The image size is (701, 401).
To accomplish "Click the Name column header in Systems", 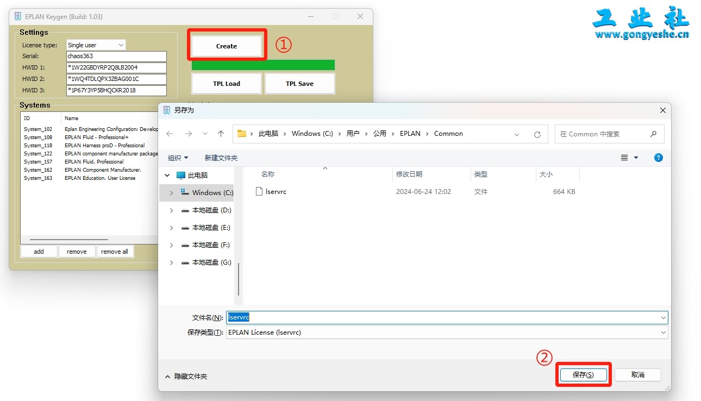I will pos(110,118).
